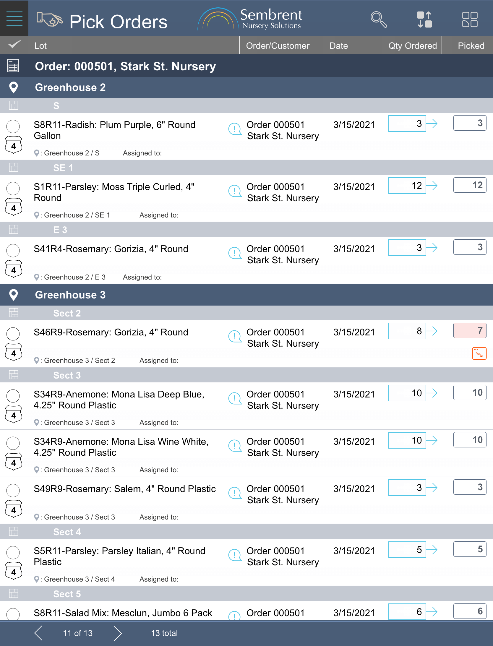The width and height of the screenshot is (493, 646).
Task: Tap the priority 4 badge for Parsley Moss Curled
Action: coord(14,207)
